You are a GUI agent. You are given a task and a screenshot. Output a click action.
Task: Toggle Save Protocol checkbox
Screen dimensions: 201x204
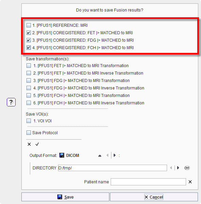click(29, 133)
